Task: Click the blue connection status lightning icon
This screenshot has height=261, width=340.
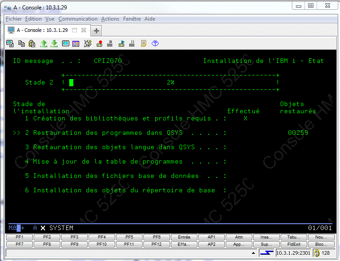Action: pos(267,253)
